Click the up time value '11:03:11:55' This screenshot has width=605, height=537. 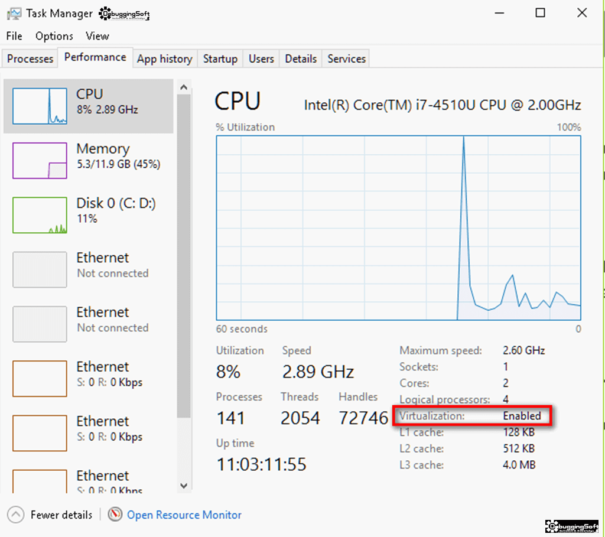261,464
